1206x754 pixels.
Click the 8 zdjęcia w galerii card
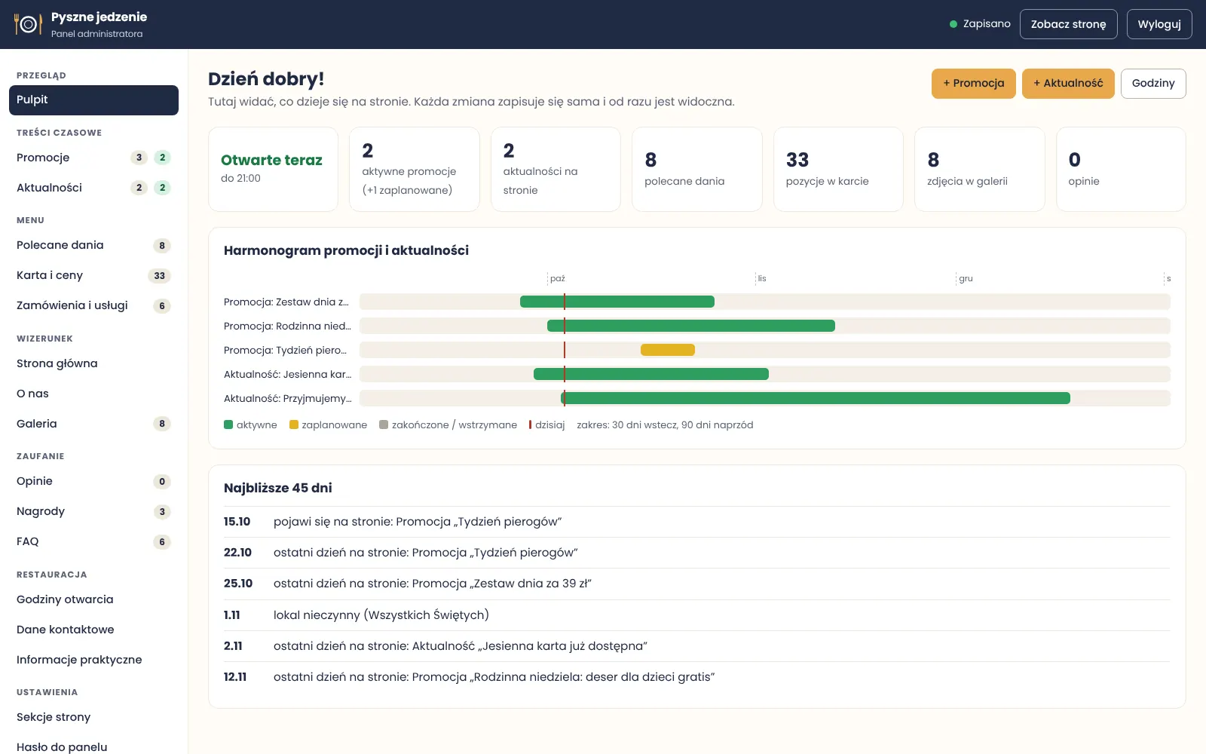[x=980, y=169]
